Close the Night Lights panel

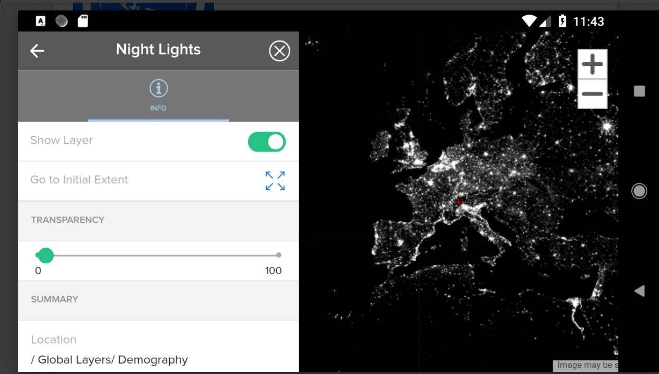coord(279,51)
